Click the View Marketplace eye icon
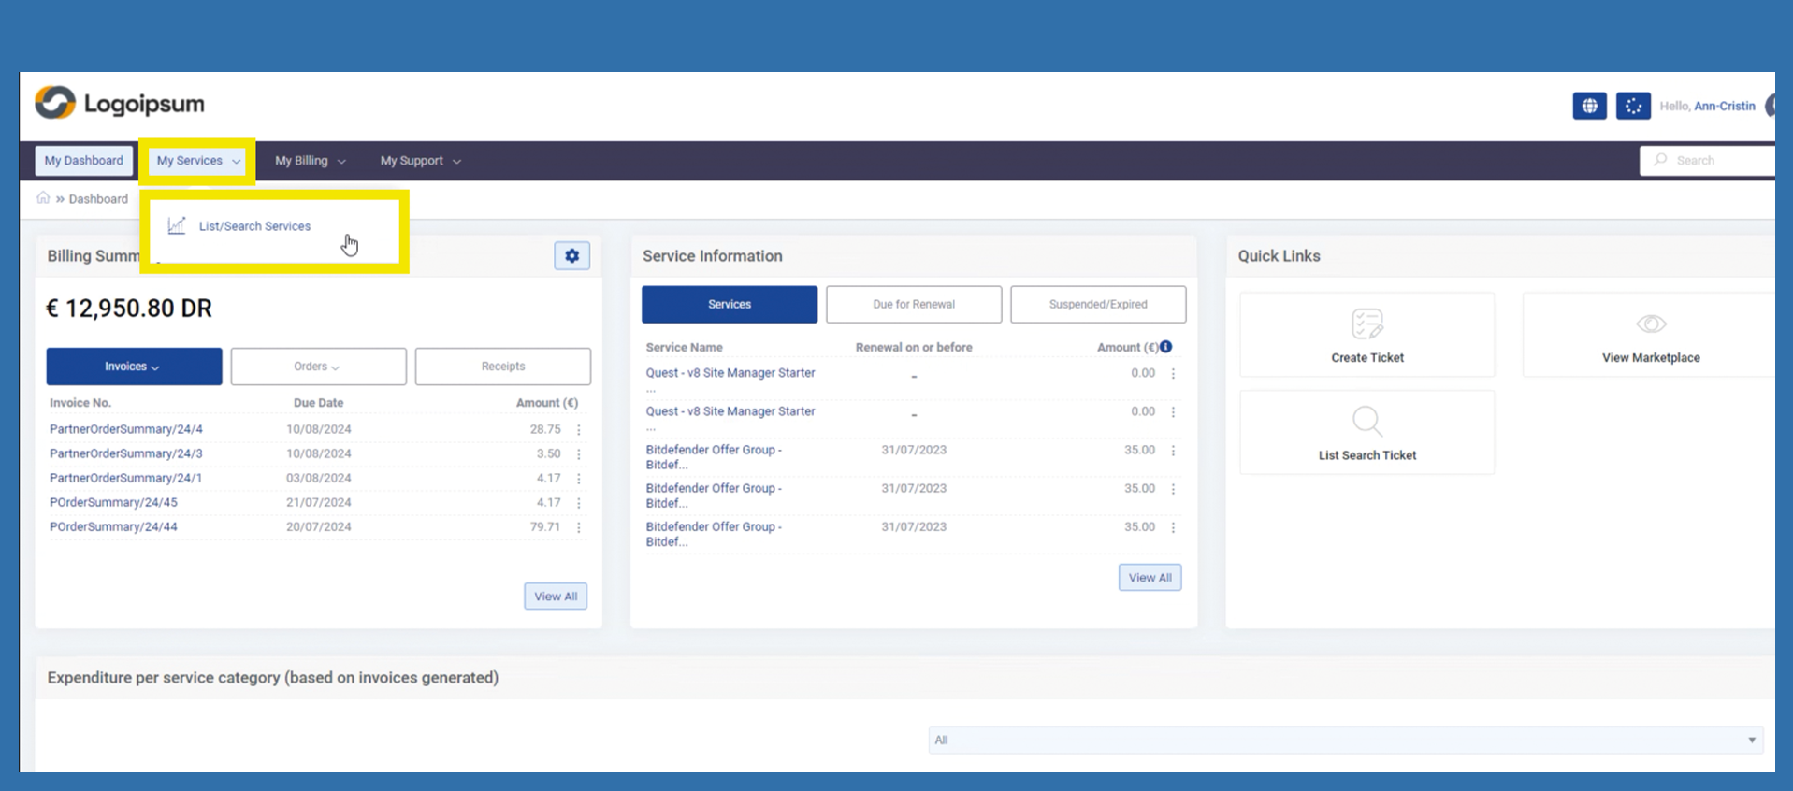 [1650, 324]
